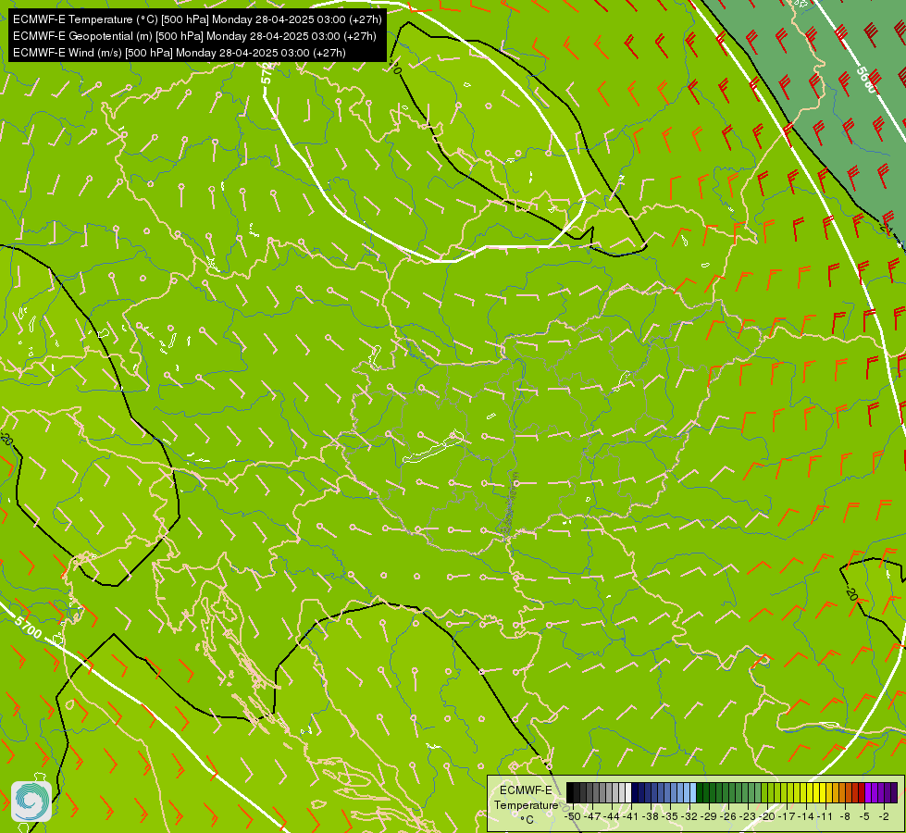The width and height of the screenshot is (906, 833).
Task: Click the -35 value on the legend scale
Action: [x=670, y=816]
